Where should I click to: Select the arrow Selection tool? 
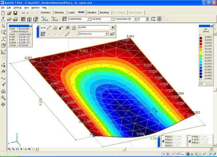pos(3,26)
